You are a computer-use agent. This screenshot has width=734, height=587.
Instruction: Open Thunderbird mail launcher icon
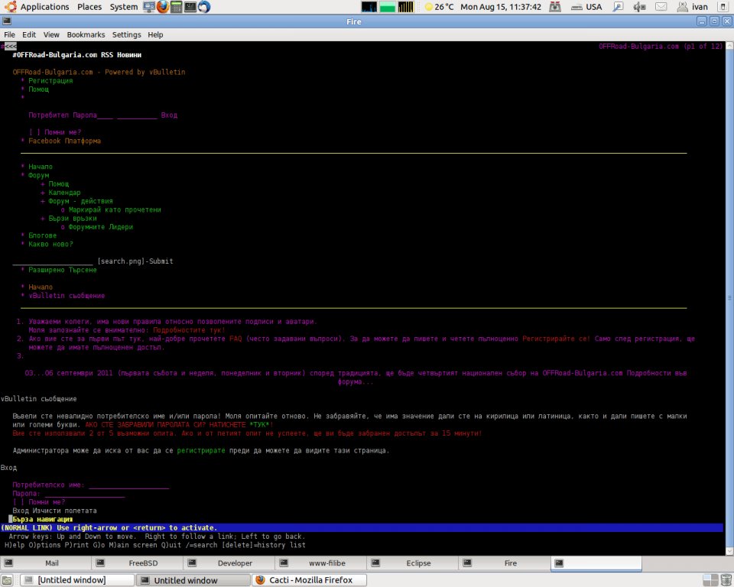[204, 7]
